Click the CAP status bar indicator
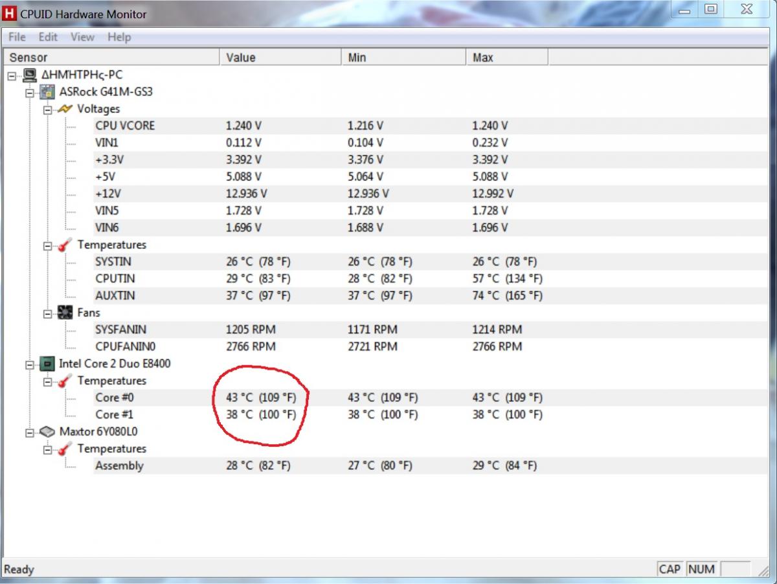 (x=670, y=569)
